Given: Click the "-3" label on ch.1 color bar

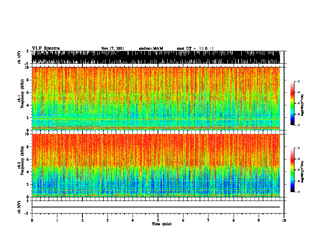Looking at the screenshot, I should click(298, 82).
